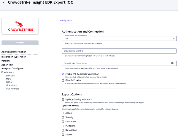This screenshot has height=136, width=178.
Task: Check the Severity update context checkbox
Action: pyautogui.click(x=63, y=117)
